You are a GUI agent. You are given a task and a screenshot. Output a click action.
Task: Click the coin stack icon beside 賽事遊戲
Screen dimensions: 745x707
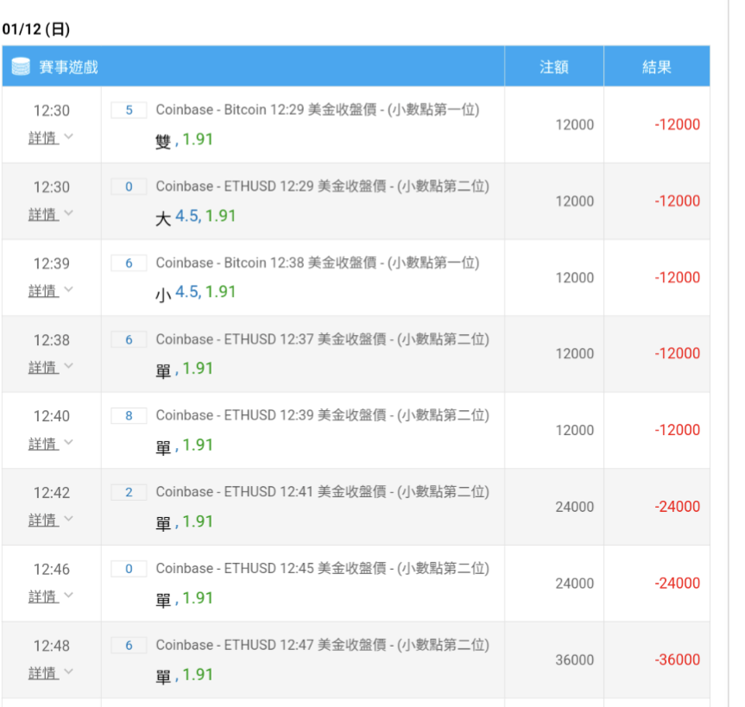point(21,66)
